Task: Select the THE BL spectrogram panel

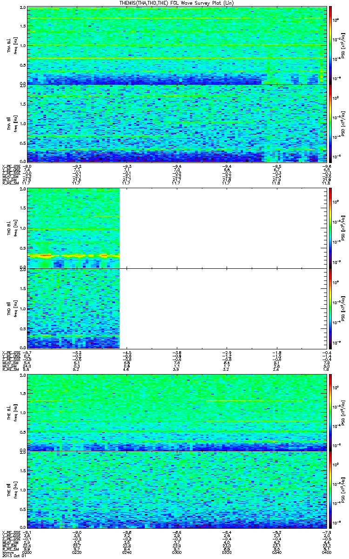Action: click(176, 412)
